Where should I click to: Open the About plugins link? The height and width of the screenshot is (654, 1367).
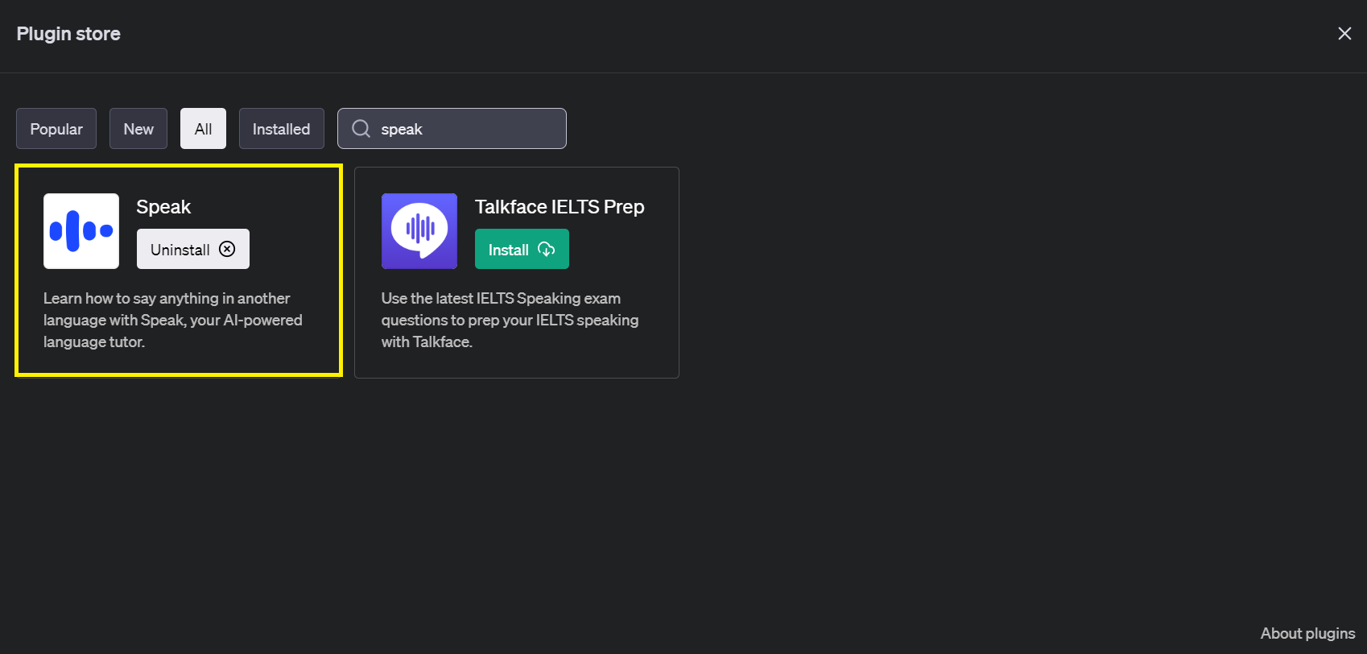coord(1307,633)
